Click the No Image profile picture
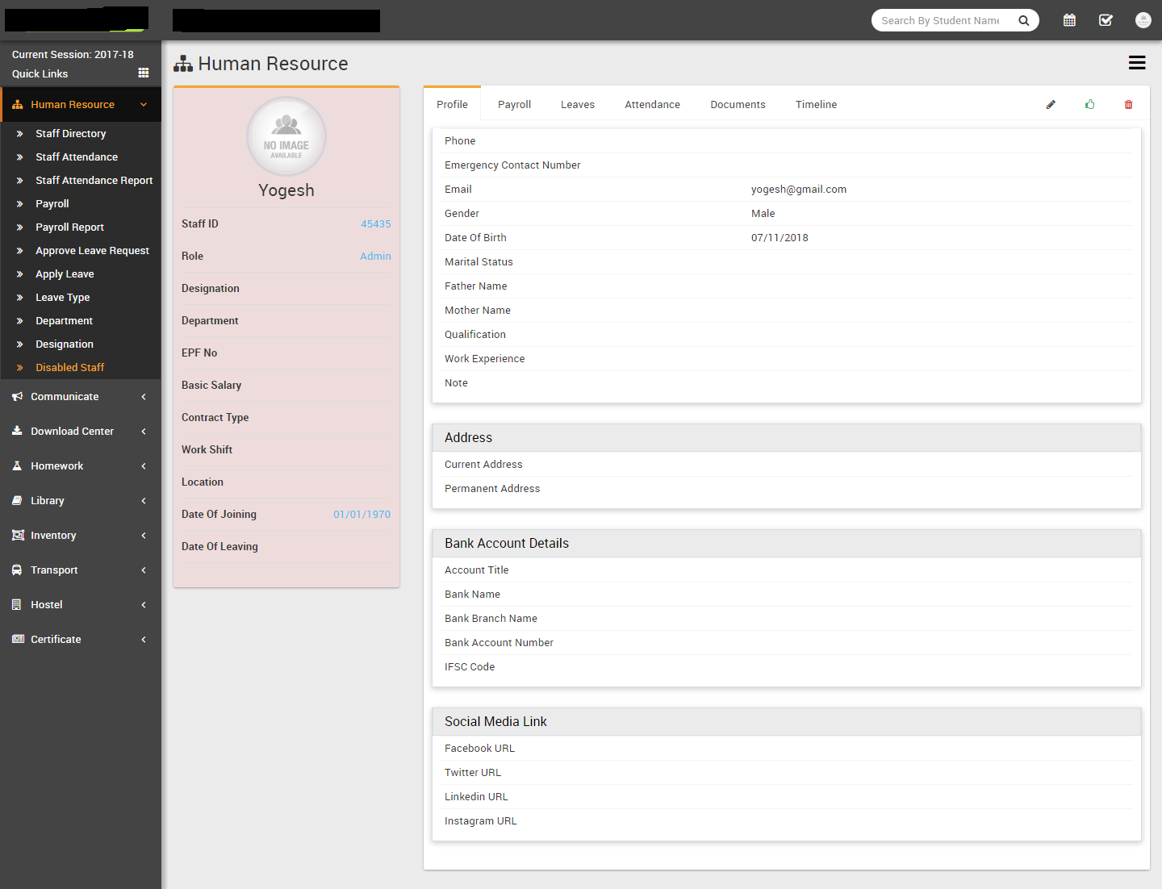 [286, 136]
